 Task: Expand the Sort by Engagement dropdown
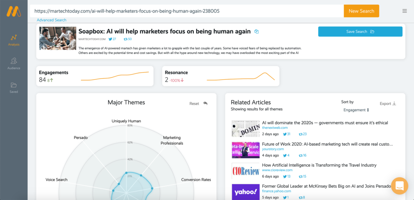[x=356, y=110]
